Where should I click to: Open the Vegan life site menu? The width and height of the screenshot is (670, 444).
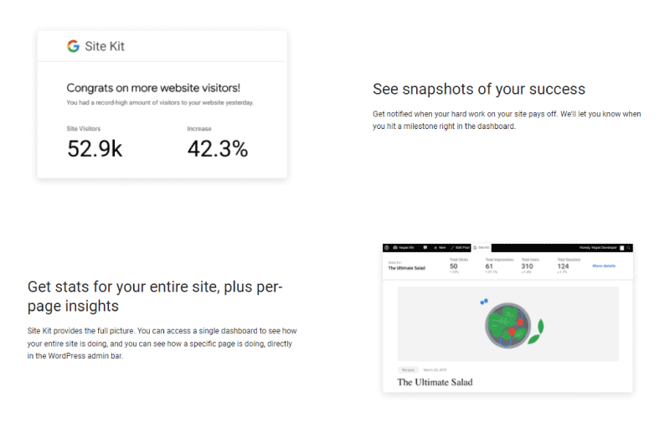point(404,247)
